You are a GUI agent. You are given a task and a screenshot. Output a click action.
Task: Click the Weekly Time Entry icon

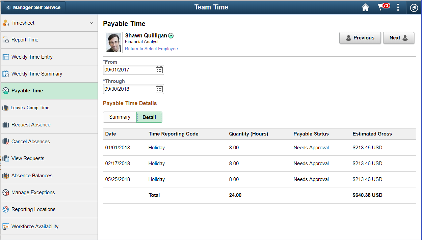pyautogui.click(x=6, y=57)
